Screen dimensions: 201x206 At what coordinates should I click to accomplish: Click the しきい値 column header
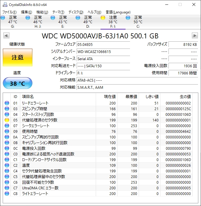point(149,96)
